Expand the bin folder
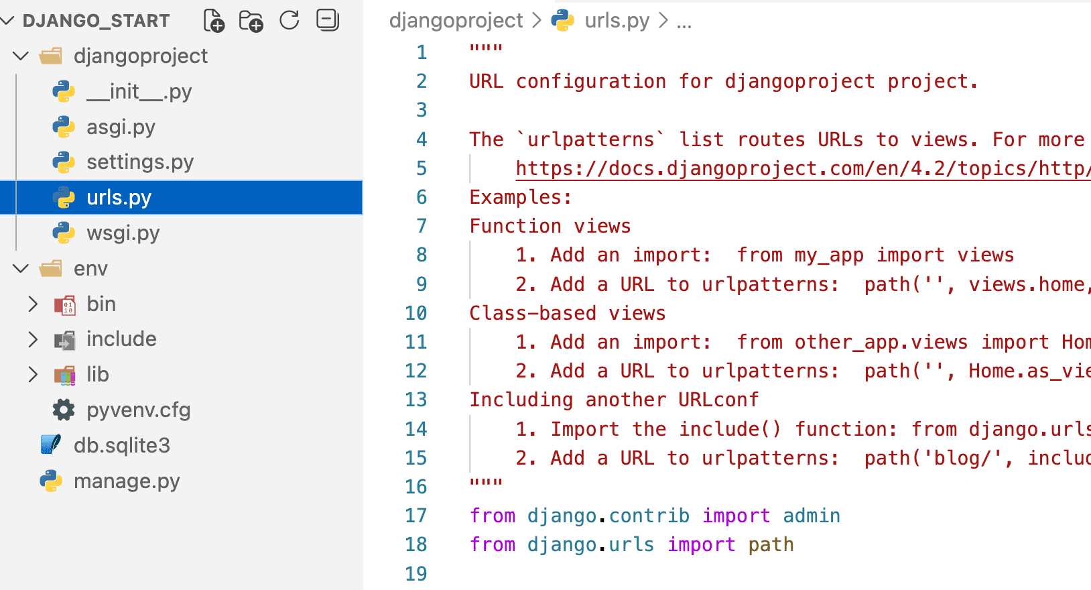 pos(33,304)
